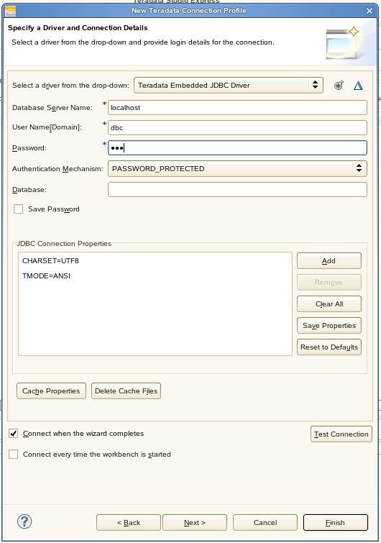The image size is (381, 543).
Task: Click the Add property button
Action: 329,261
